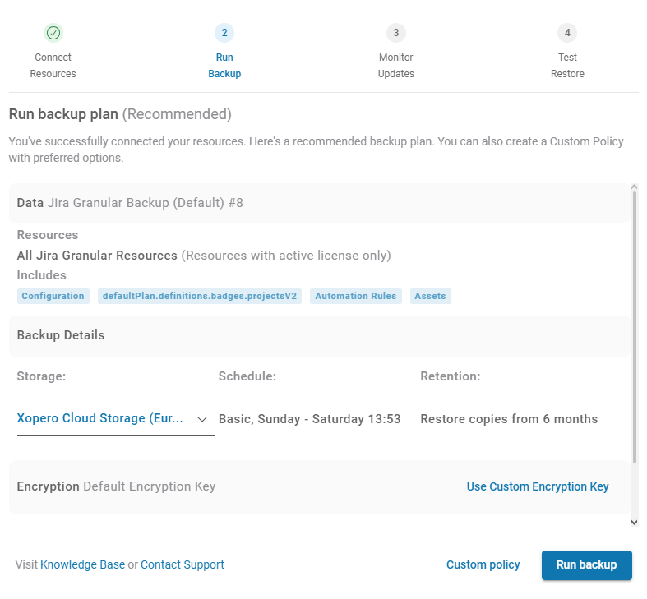Screen dimensions: 647x599
Task: Click step 4 Test Restore circle
Action: pos(567,33)
